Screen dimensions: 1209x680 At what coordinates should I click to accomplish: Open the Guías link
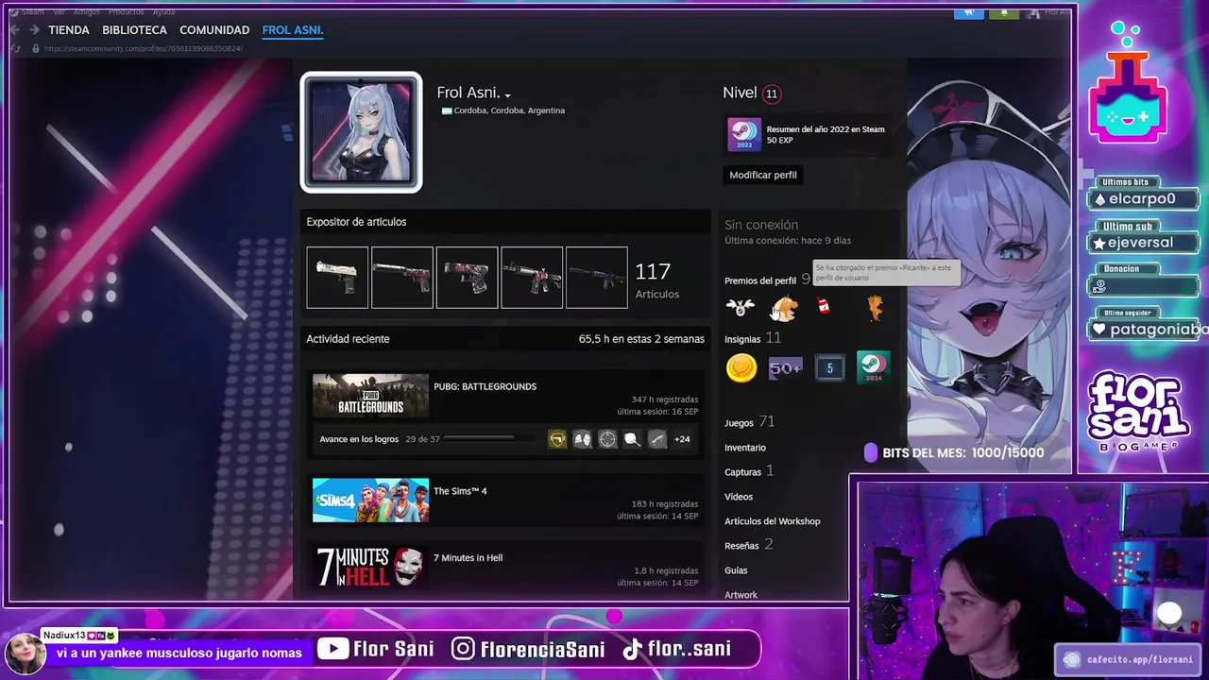pyautogui.click(x=736, y=570)
